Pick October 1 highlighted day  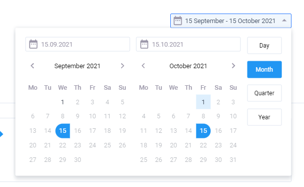(203, 102)
